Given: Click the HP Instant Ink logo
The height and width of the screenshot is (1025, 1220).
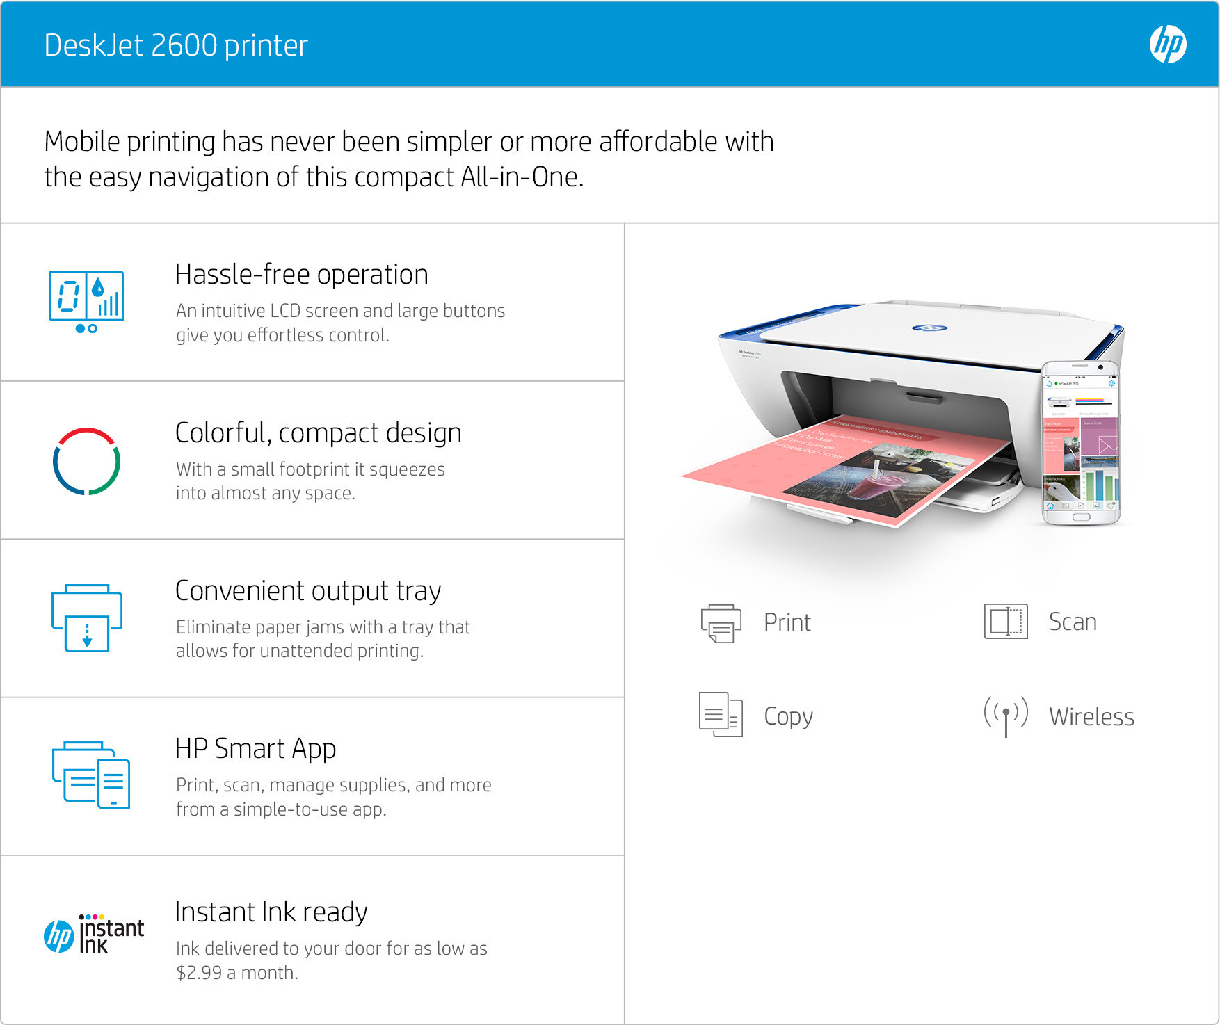Looking at the screenshot, I should [x=94, y=934].
